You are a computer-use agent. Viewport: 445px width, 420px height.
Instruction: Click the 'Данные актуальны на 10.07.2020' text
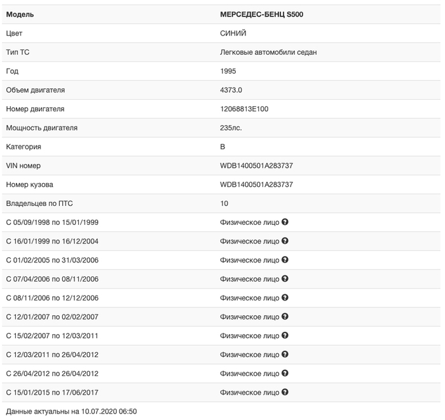(71, 412)
